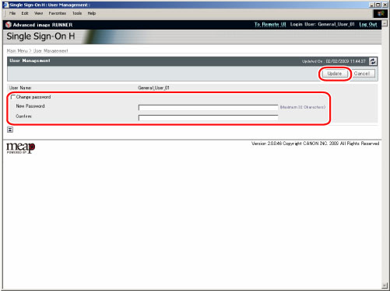Click the refresh icon beside Updated On
Screen dimensions: 390x291
[373, 61]
